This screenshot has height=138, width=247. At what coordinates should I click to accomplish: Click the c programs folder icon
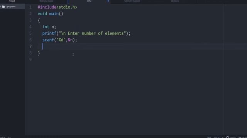3,7
